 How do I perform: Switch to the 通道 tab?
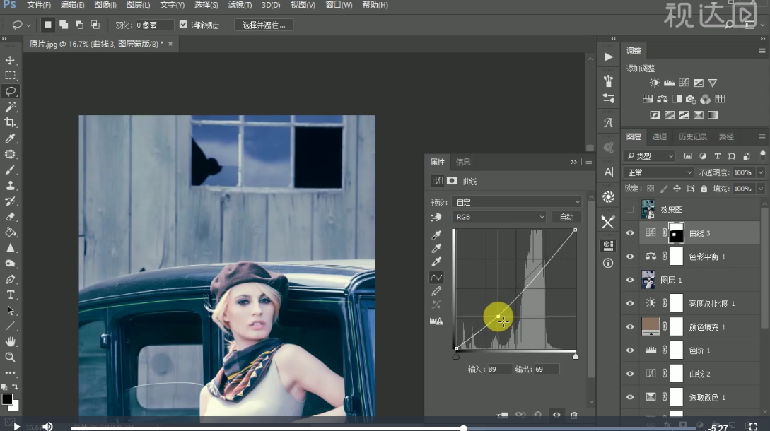659,136
